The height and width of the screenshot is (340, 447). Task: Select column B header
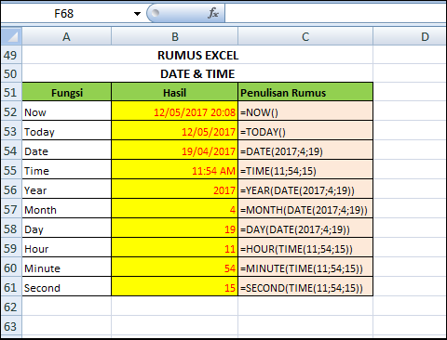click(175, 37)
